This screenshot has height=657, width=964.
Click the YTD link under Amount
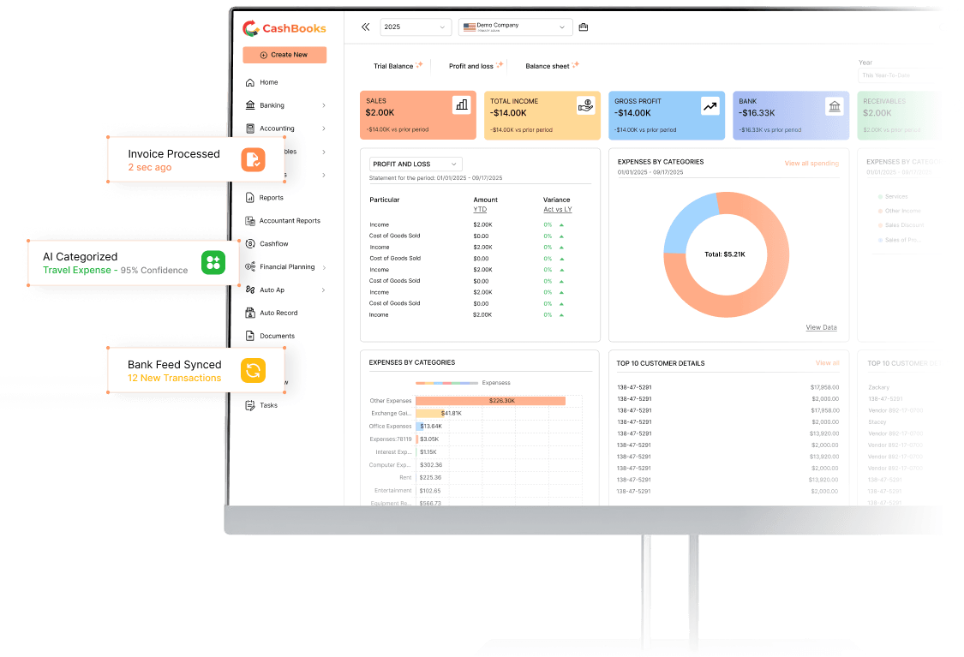coord(480,210)
